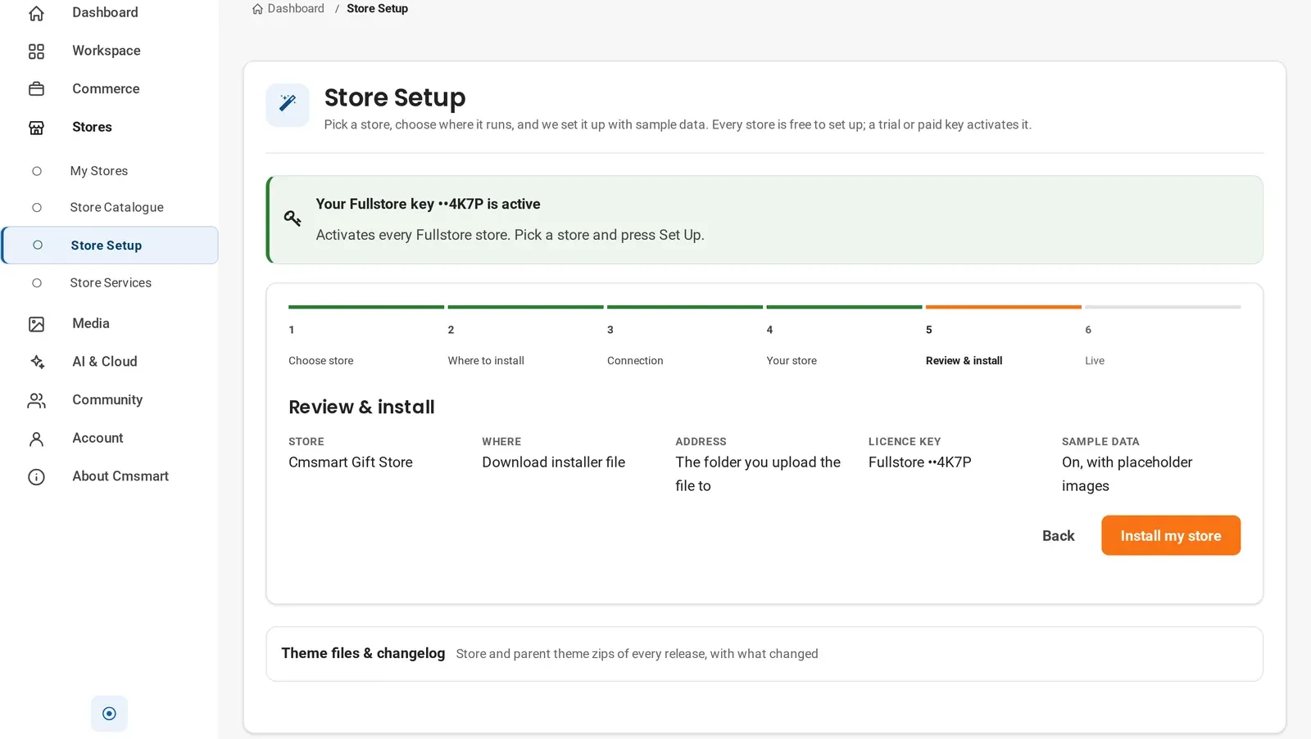
Task: Click the Media image icon
Action: pos(36,324)
